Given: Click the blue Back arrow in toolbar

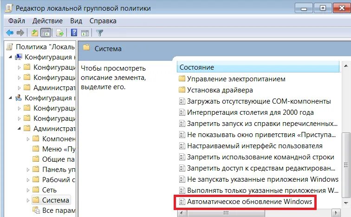Looking at the screenshot, I should [10, 33].
